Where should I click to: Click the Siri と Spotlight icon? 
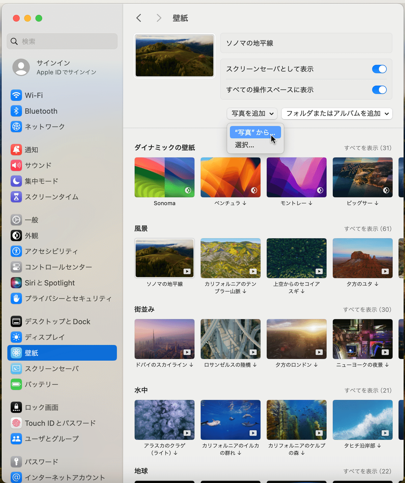pos(16,283)
